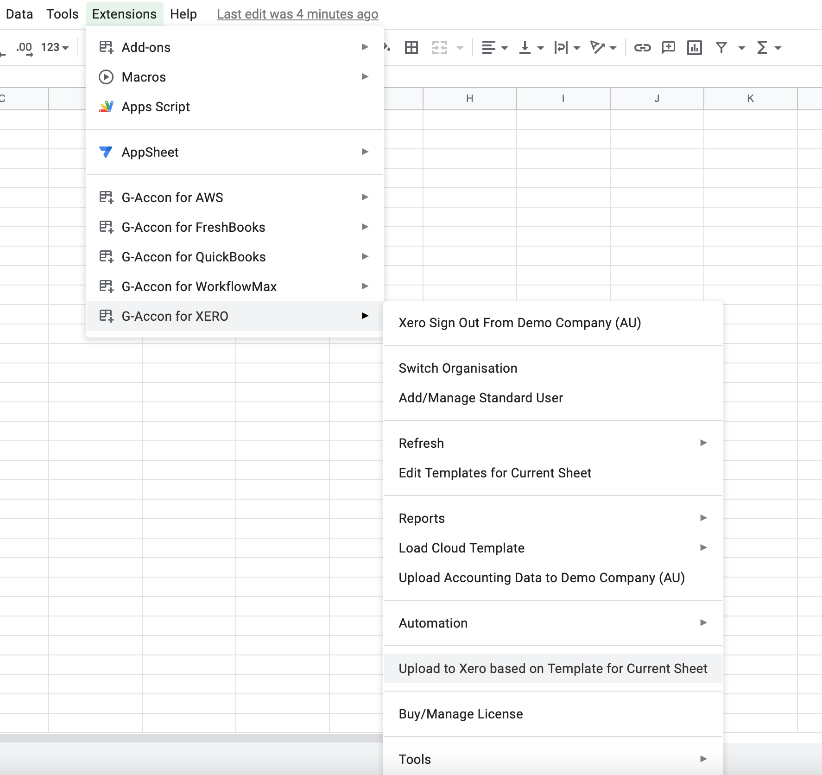Open the Add-ons submenu
The image size is (822, 775).
pyautogui.click(x=235, y=47)
